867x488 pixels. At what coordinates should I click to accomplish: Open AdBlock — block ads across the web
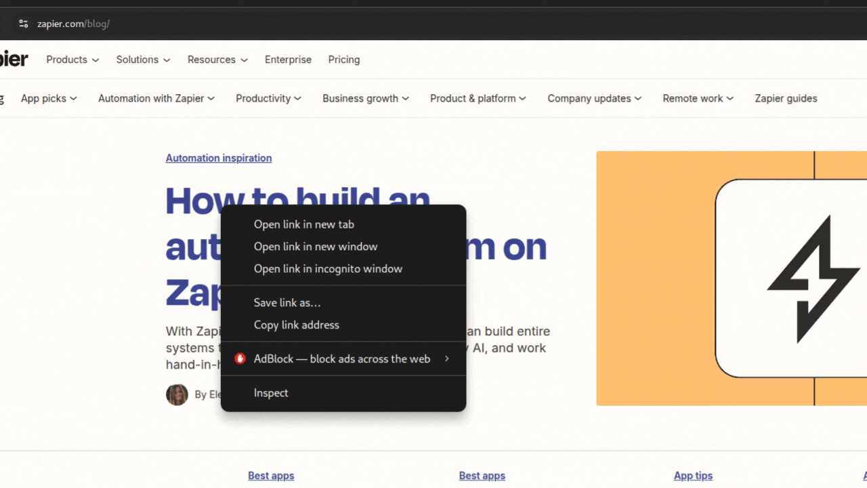coord(343,359)
